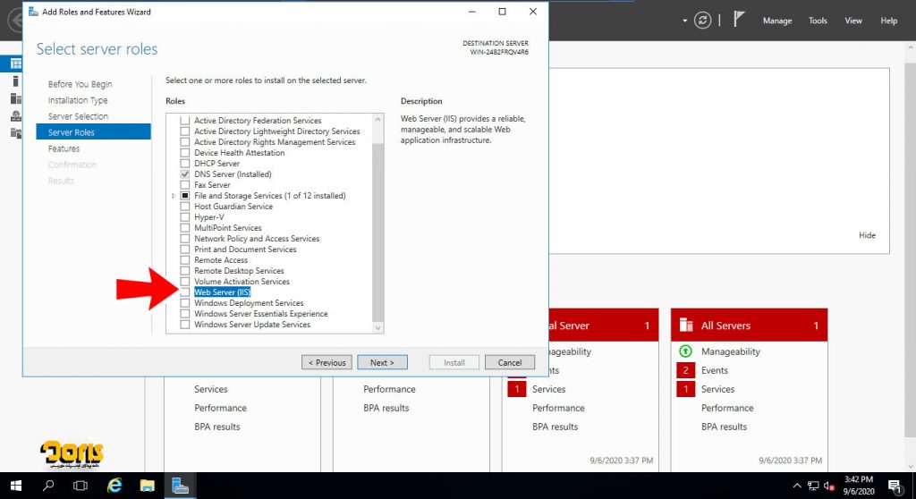Select the Server Roles step

click(93, 132)
